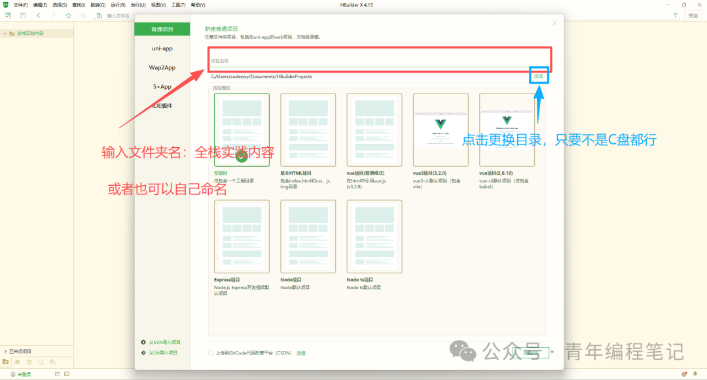
Task: Click the new file icon in toolbar
Action: 8,15
